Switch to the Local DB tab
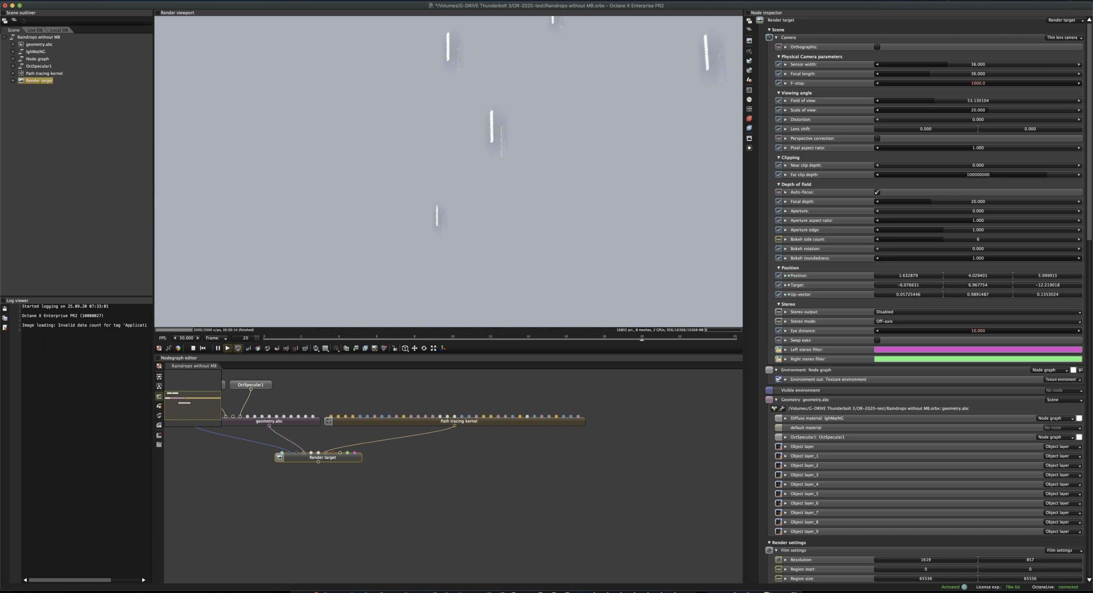This screenshot has height=593, width=1093. [x=59, y=30]
